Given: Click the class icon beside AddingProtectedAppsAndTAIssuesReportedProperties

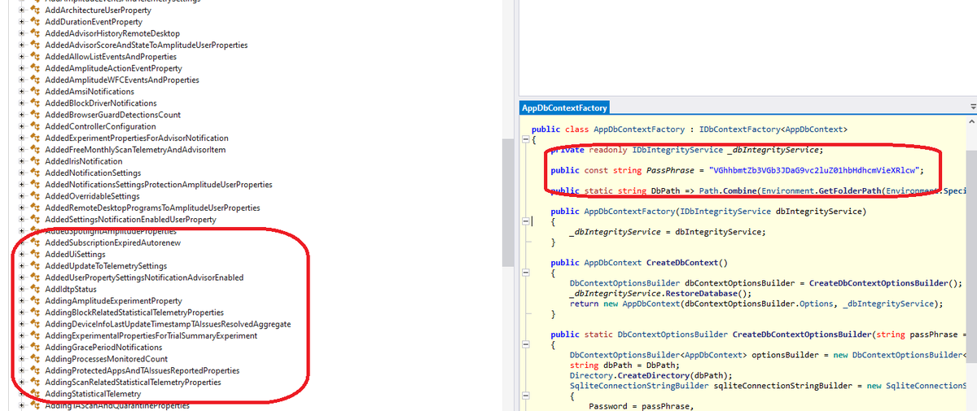Looking at the screenshot, I should click(34, 370).
